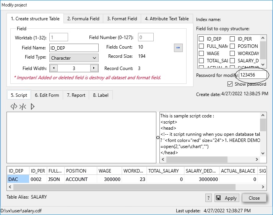Click the POSITION column header
Screen dimensions: 273x215
(x=80, y=171)
